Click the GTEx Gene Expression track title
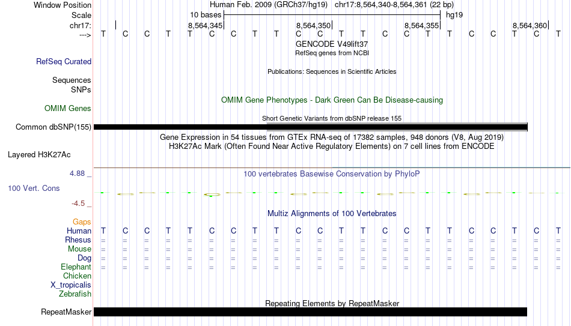The height and width of the screenshot is (326, 571). [x=332, y=137]
